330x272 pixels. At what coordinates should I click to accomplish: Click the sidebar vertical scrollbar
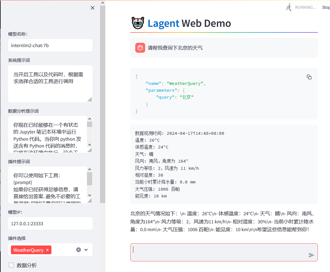coord(103,104)
